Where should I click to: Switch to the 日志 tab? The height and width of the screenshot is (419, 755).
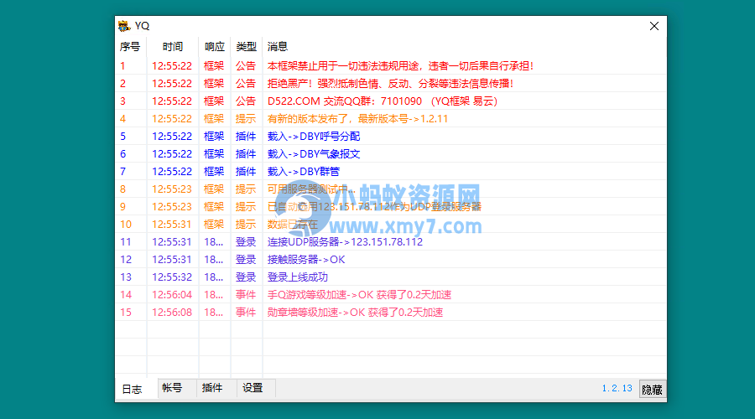coord(132,389)
